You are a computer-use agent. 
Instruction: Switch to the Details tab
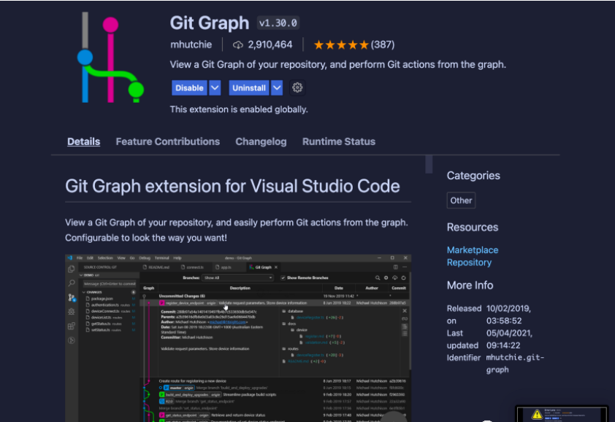83,141
